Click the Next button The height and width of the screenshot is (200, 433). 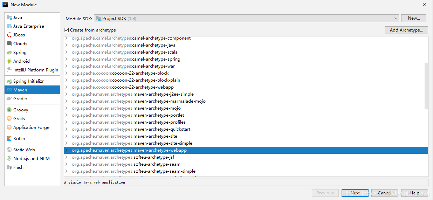click(x=355, y=193)
